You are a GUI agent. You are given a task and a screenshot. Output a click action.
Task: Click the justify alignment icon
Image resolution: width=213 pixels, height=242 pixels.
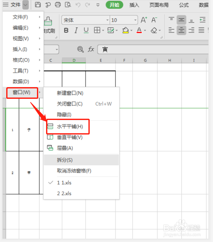[201, 30]
